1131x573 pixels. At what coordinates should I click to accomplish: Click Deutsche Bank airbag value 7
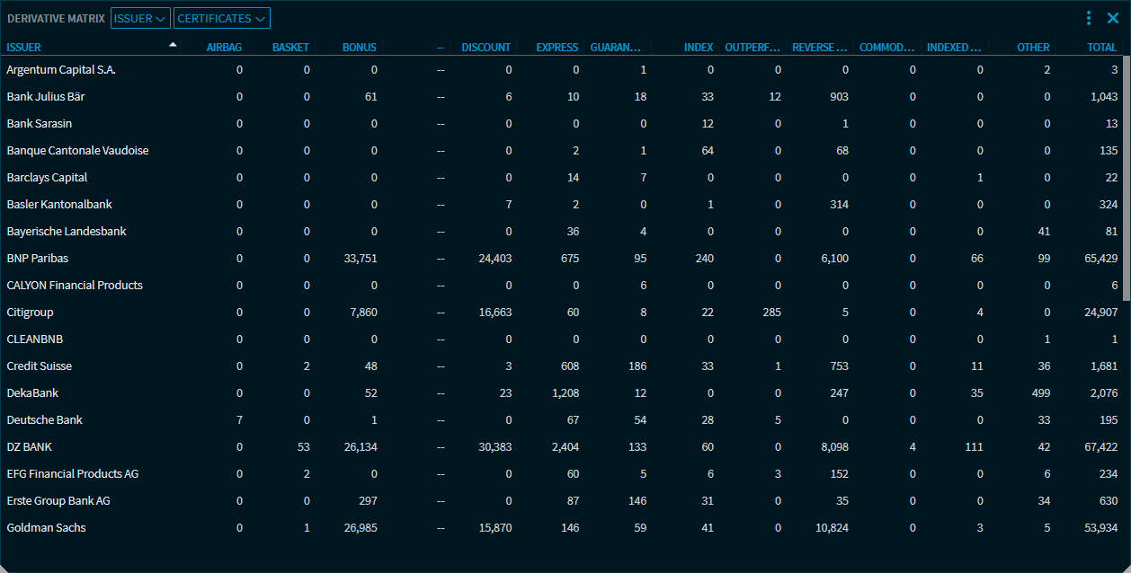(x=239, y=420)
